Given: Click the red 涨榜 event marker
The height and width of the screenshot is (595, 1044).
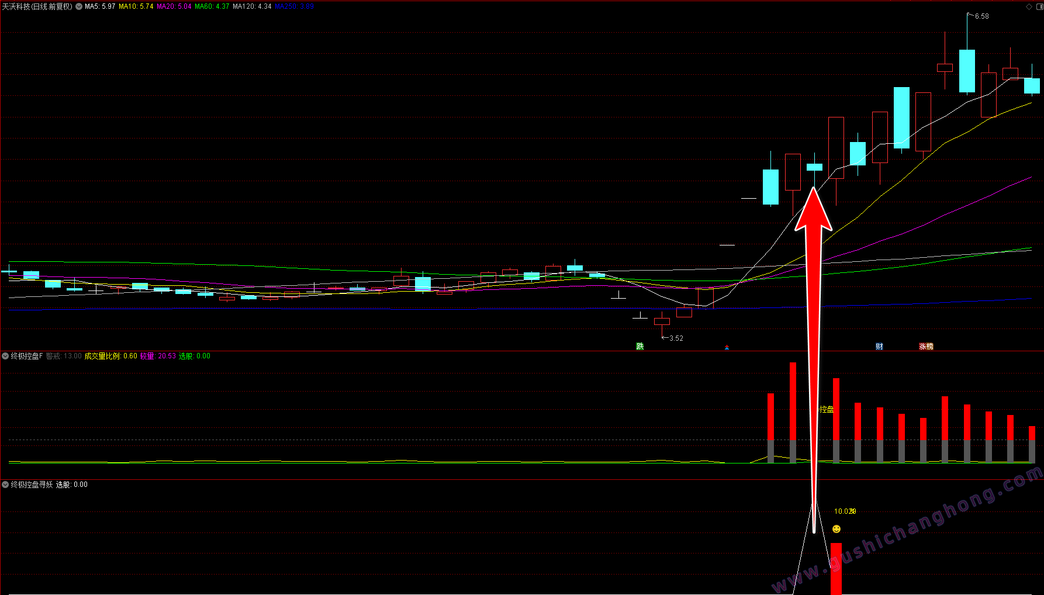Looking at the screenshot, I should pos(926,347).
